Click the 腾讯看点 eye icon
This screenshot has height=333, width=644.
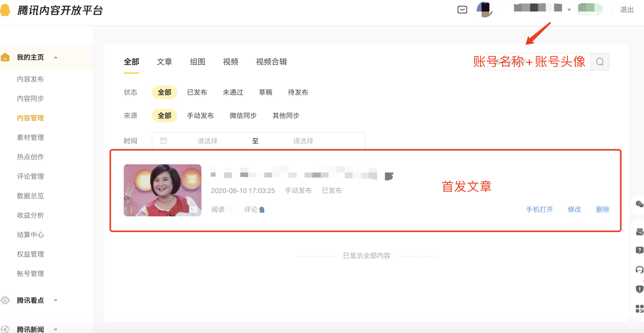click(5, 300)
